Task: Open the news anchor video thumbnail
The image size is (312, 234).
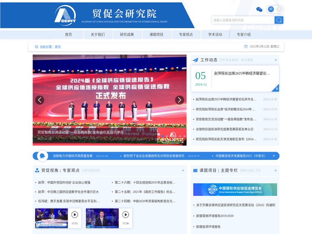Action: (x=102, y=218)
